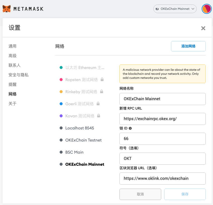This screenshot has width=213, height=205.
Task: Expand the OKExChain Mainnet network dropdown
Action: tap(175, 9)
